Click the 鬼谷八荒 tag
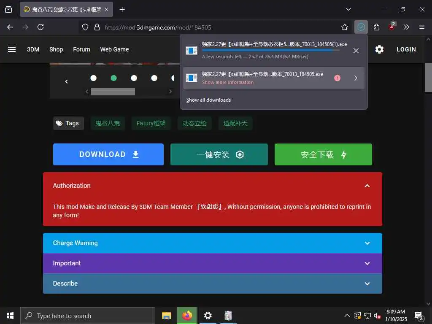The width and height of the screenshot is (432, 324). (x=108, y=123)
